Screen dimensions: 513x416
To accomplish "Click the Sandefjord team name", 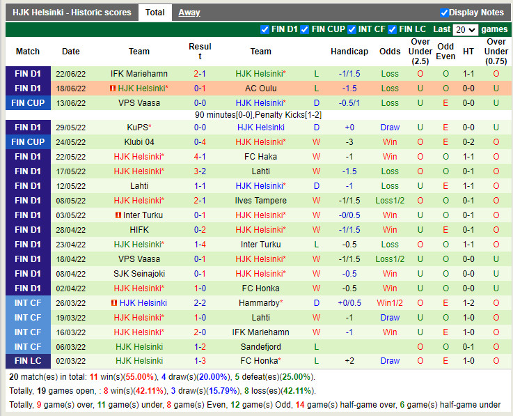I will [261, 347].
